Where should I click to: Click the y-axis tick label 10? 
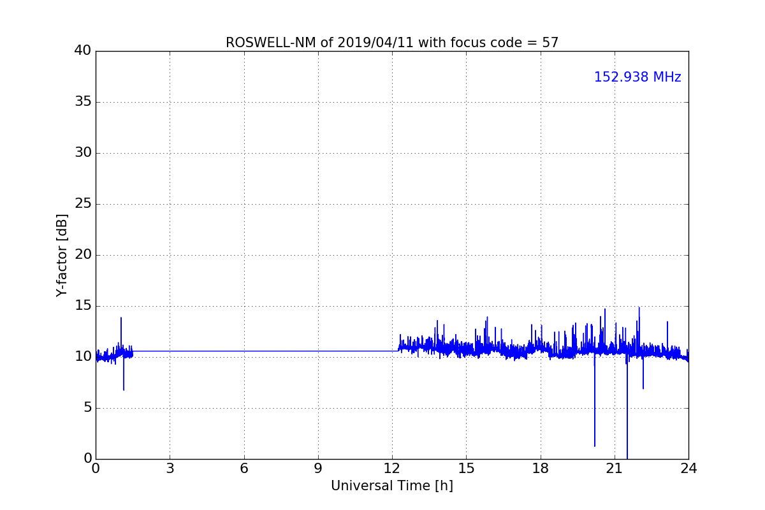point(83,357)
